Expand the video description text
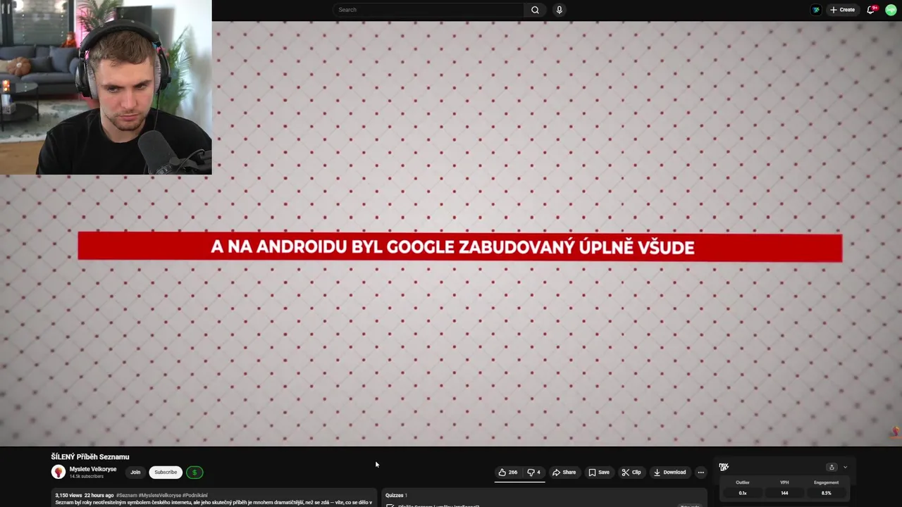Screen dimensions: 902x507 tap(214, 503)
